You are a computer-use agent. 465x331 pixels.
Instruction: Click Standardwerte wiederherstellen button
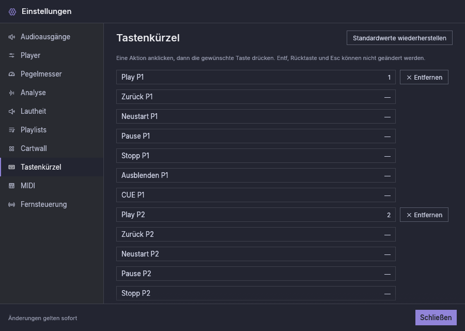399,38
